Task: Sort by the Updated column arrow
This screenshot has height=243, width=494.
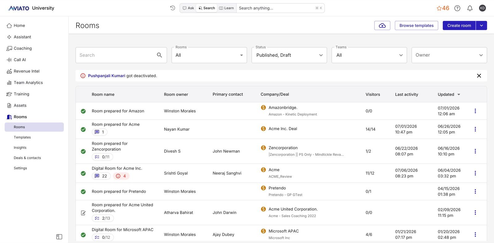Action: (x=458, y=95)
